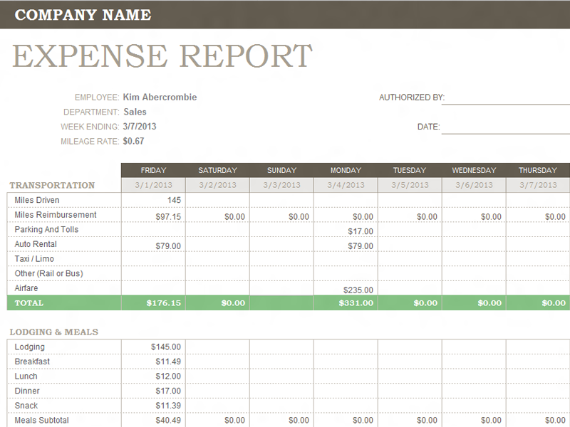This screenshot has width=570, height=427.
Task: Select the MONDAY column header
Action: point(346,170)
